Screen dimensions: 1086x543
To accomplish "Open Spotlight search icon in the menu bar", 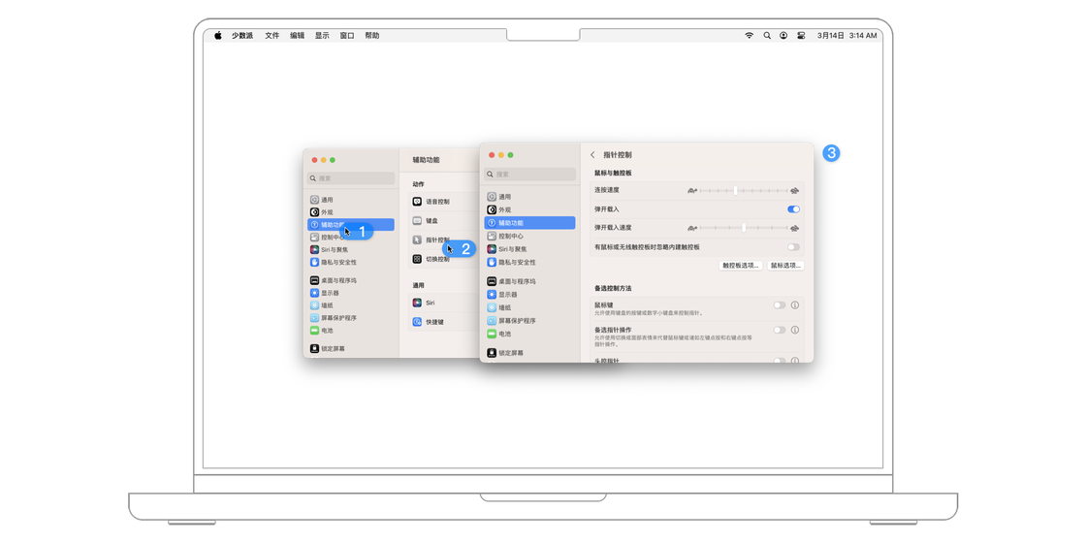I will pos(767,35).
